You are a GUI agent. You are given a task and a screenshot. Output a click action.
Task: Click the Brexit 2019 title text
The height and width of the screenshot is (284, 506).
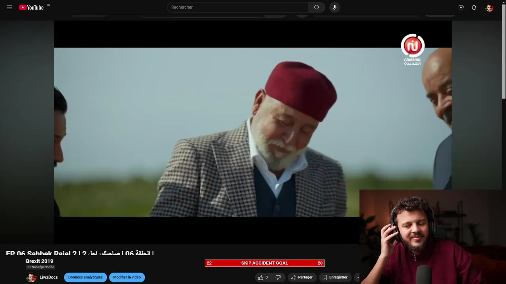coord(40,261)
